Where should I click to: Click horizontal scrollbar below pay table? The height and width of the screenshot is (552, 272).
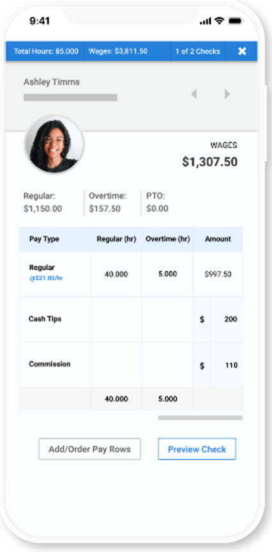click(x=200, y=418)
